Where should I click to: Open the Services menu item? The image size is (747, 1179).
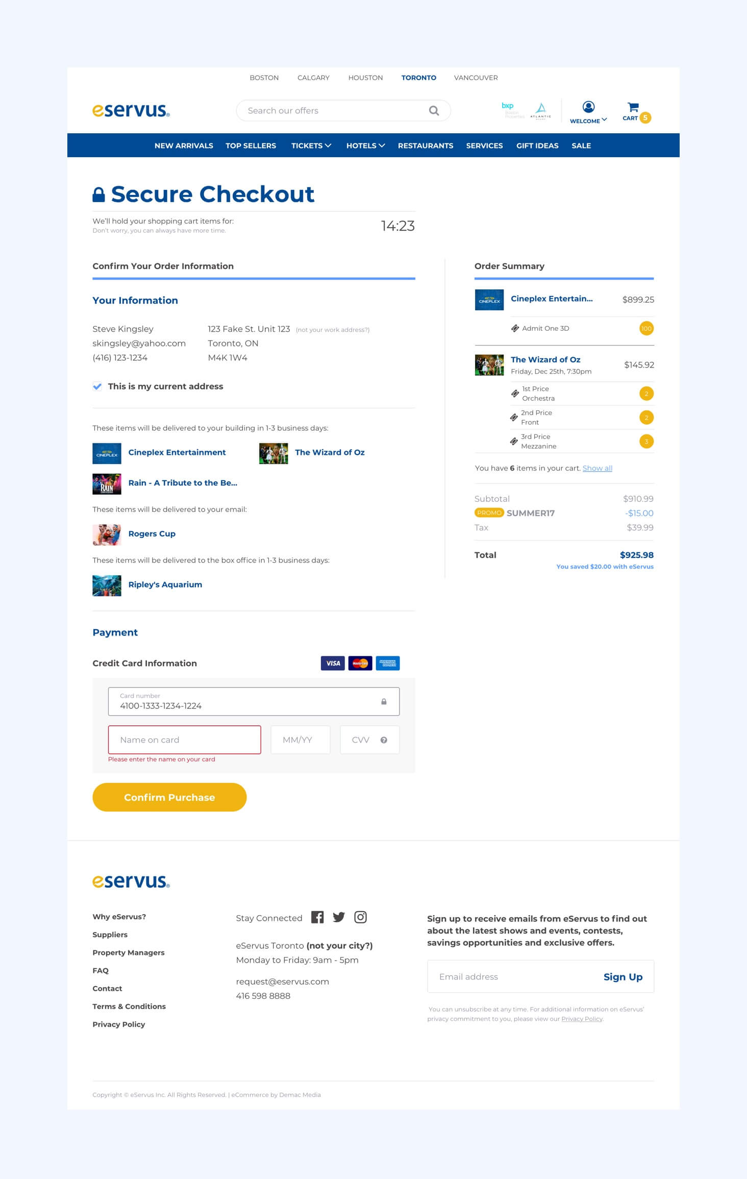484,145
